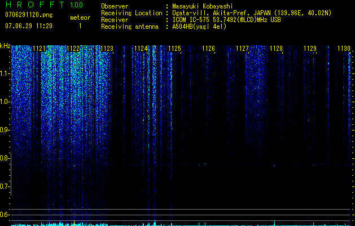Click the 0.6 frequency axis label
Image resolution: width=355 pixels, height=226 pixels.
pos(5,215)
